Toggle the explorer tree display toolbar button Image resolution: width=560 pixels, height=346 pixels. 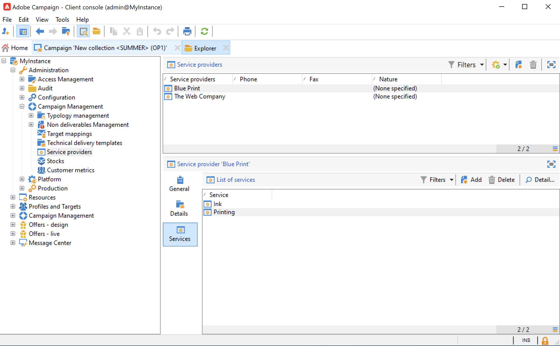click(x=23, y=32)
